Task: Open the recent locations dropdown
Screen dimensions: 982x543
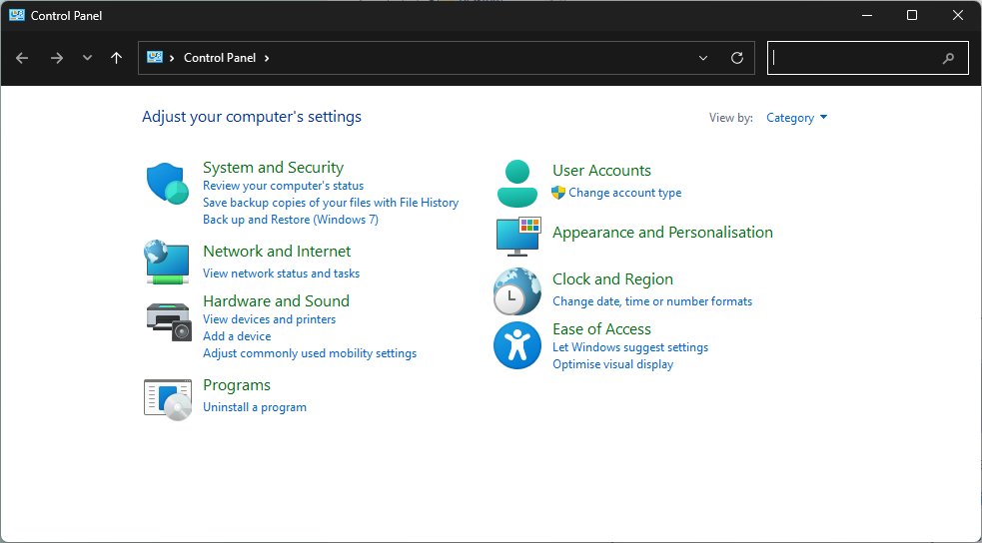Action: [x=87, y=58]
